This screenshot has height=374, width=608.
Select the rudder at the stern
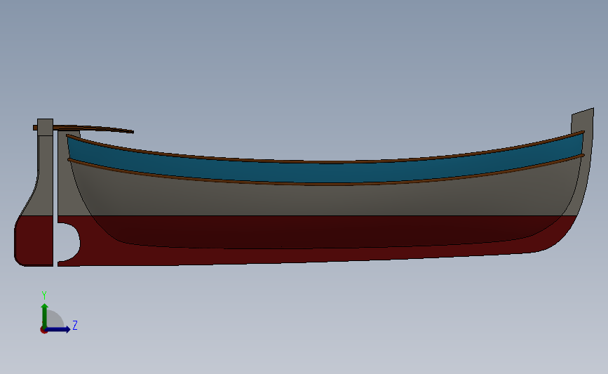tap(34, 194)
